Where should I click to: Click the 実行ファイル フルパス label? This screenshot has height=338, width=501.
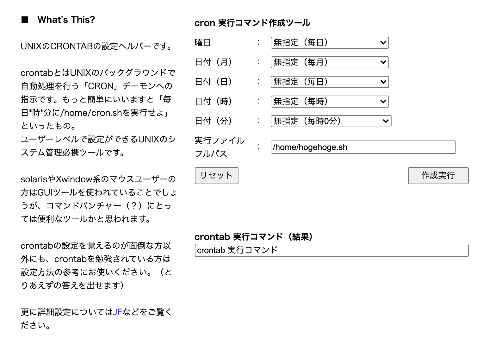point(219,147)
